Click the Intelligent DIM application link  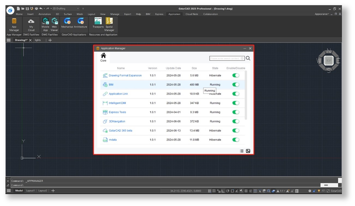(117, 103)
